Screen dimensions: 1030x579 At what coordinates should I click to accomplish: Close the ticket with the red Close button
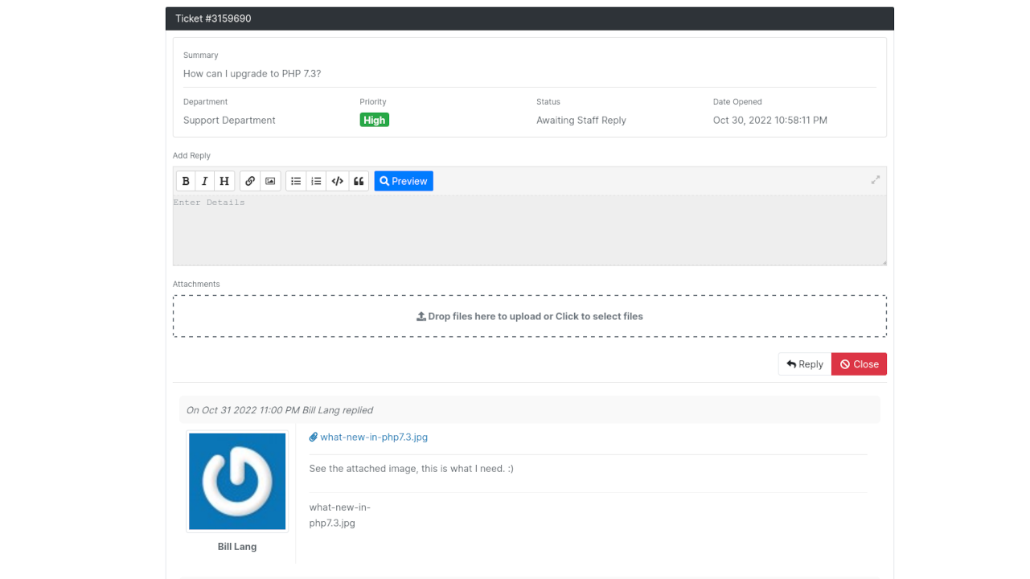[x=859, y=364]
